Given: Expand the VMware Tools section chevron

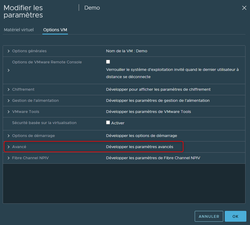Looking at the screenshot, I should (9, 112).
